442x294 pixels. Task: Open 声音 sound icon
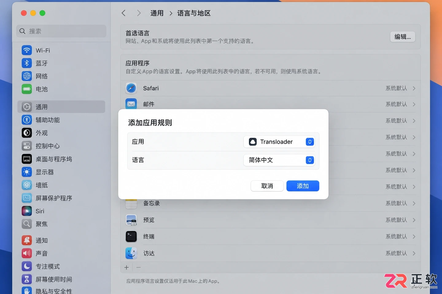(x=27, y=253)
